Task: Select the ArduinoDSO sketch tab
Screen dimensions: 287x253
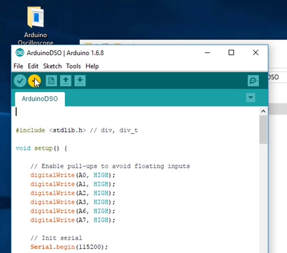Action: coord(40,99)
